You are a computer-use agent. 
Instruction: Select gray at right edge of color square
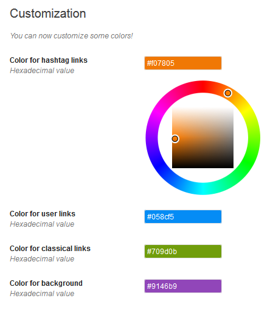tap(232, 138)
